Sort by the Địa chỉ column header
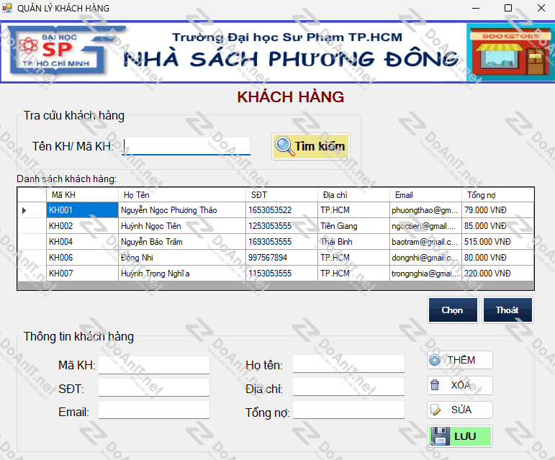Viewport: 555px width, 460px height. [x=354, y=195]
